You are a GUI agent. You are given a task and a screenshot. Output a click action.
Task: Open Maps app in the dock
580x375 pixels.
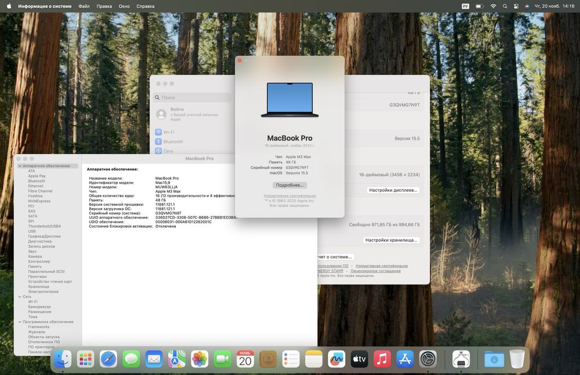tap(177, 359)
